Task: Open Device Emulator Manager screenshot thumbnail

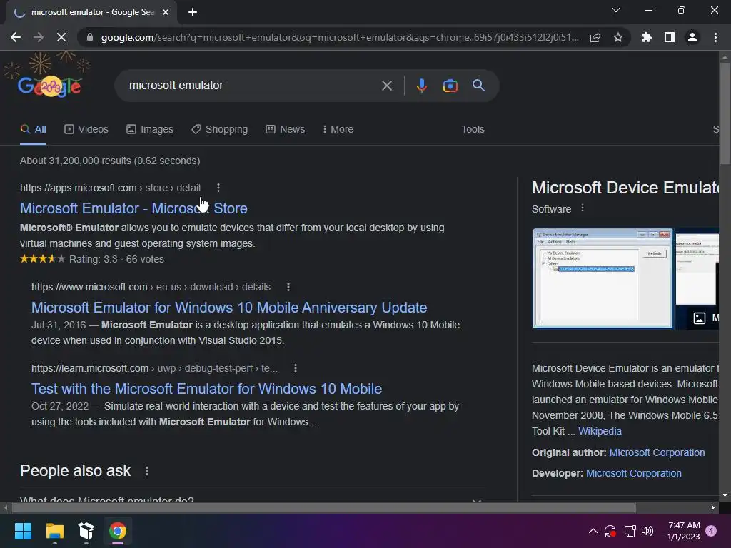Action: pos(603,278)
